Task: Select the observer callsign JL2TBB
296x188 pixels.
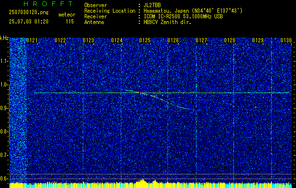Action: 152,5
